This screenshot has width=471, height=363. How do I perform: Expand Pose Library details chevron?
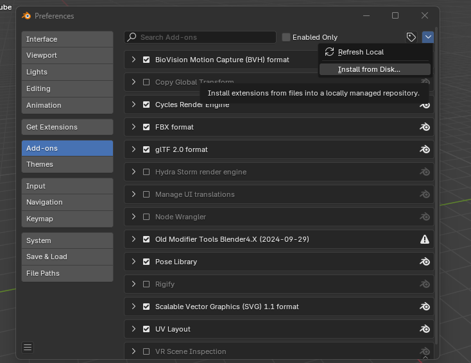click(133, 262)
